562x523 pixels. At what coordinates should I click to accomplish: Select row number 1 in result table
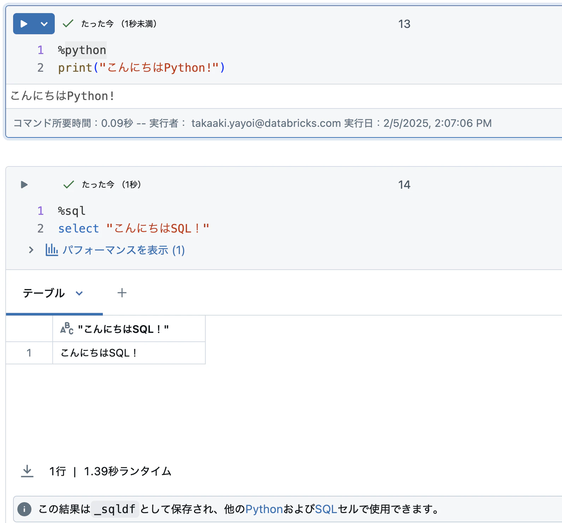(29, 353)
